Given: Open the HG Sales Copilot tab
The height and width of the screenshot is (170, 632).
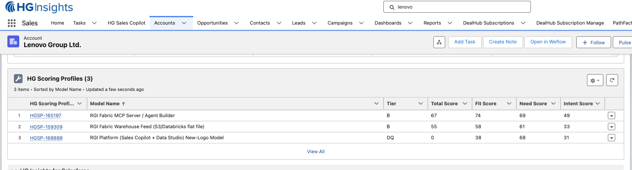Looking at the screenshot, I should point(127,23).
